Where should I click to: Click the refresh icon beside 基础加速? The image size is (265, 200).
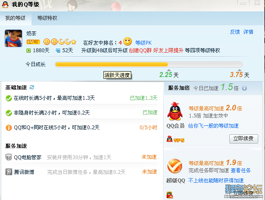click(32, 87)
